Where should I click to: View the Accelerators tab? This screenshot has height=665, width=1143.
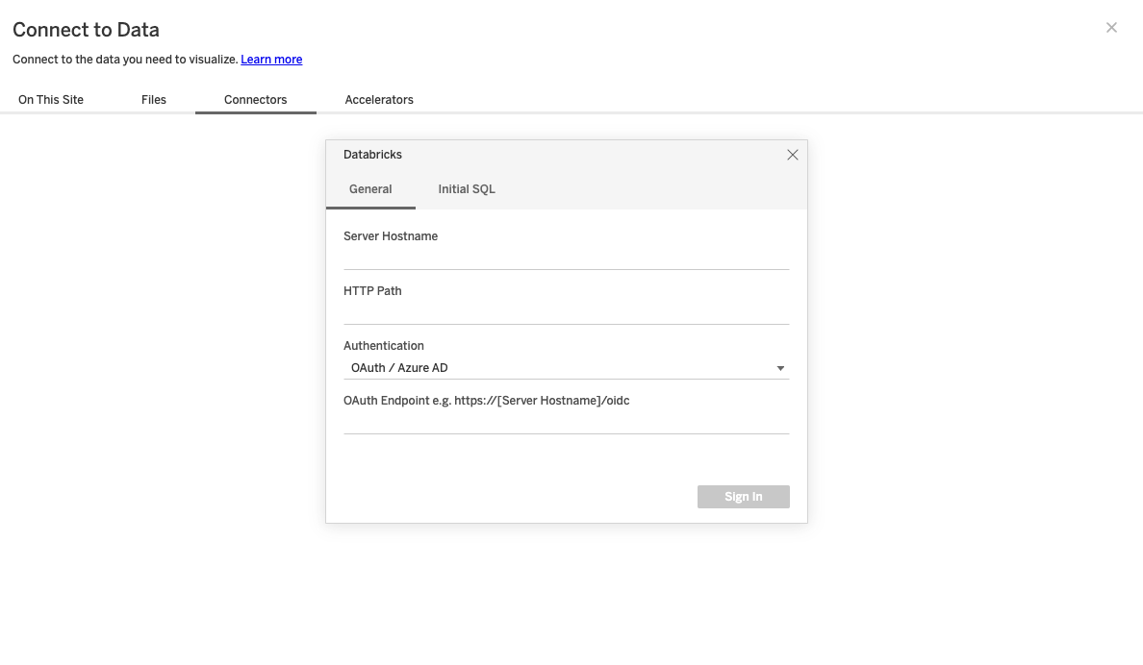pyautogui.click(x=379, y=99)
